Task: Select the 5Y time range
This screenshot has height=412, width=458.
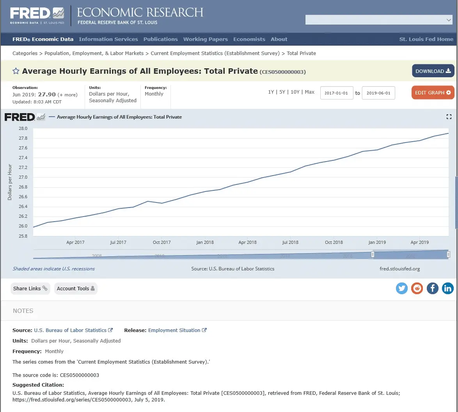Action: coord(282,92)
